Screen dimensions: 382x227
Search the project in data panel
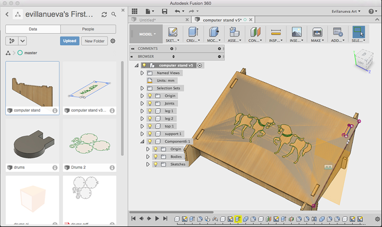[x=114, y=15]
